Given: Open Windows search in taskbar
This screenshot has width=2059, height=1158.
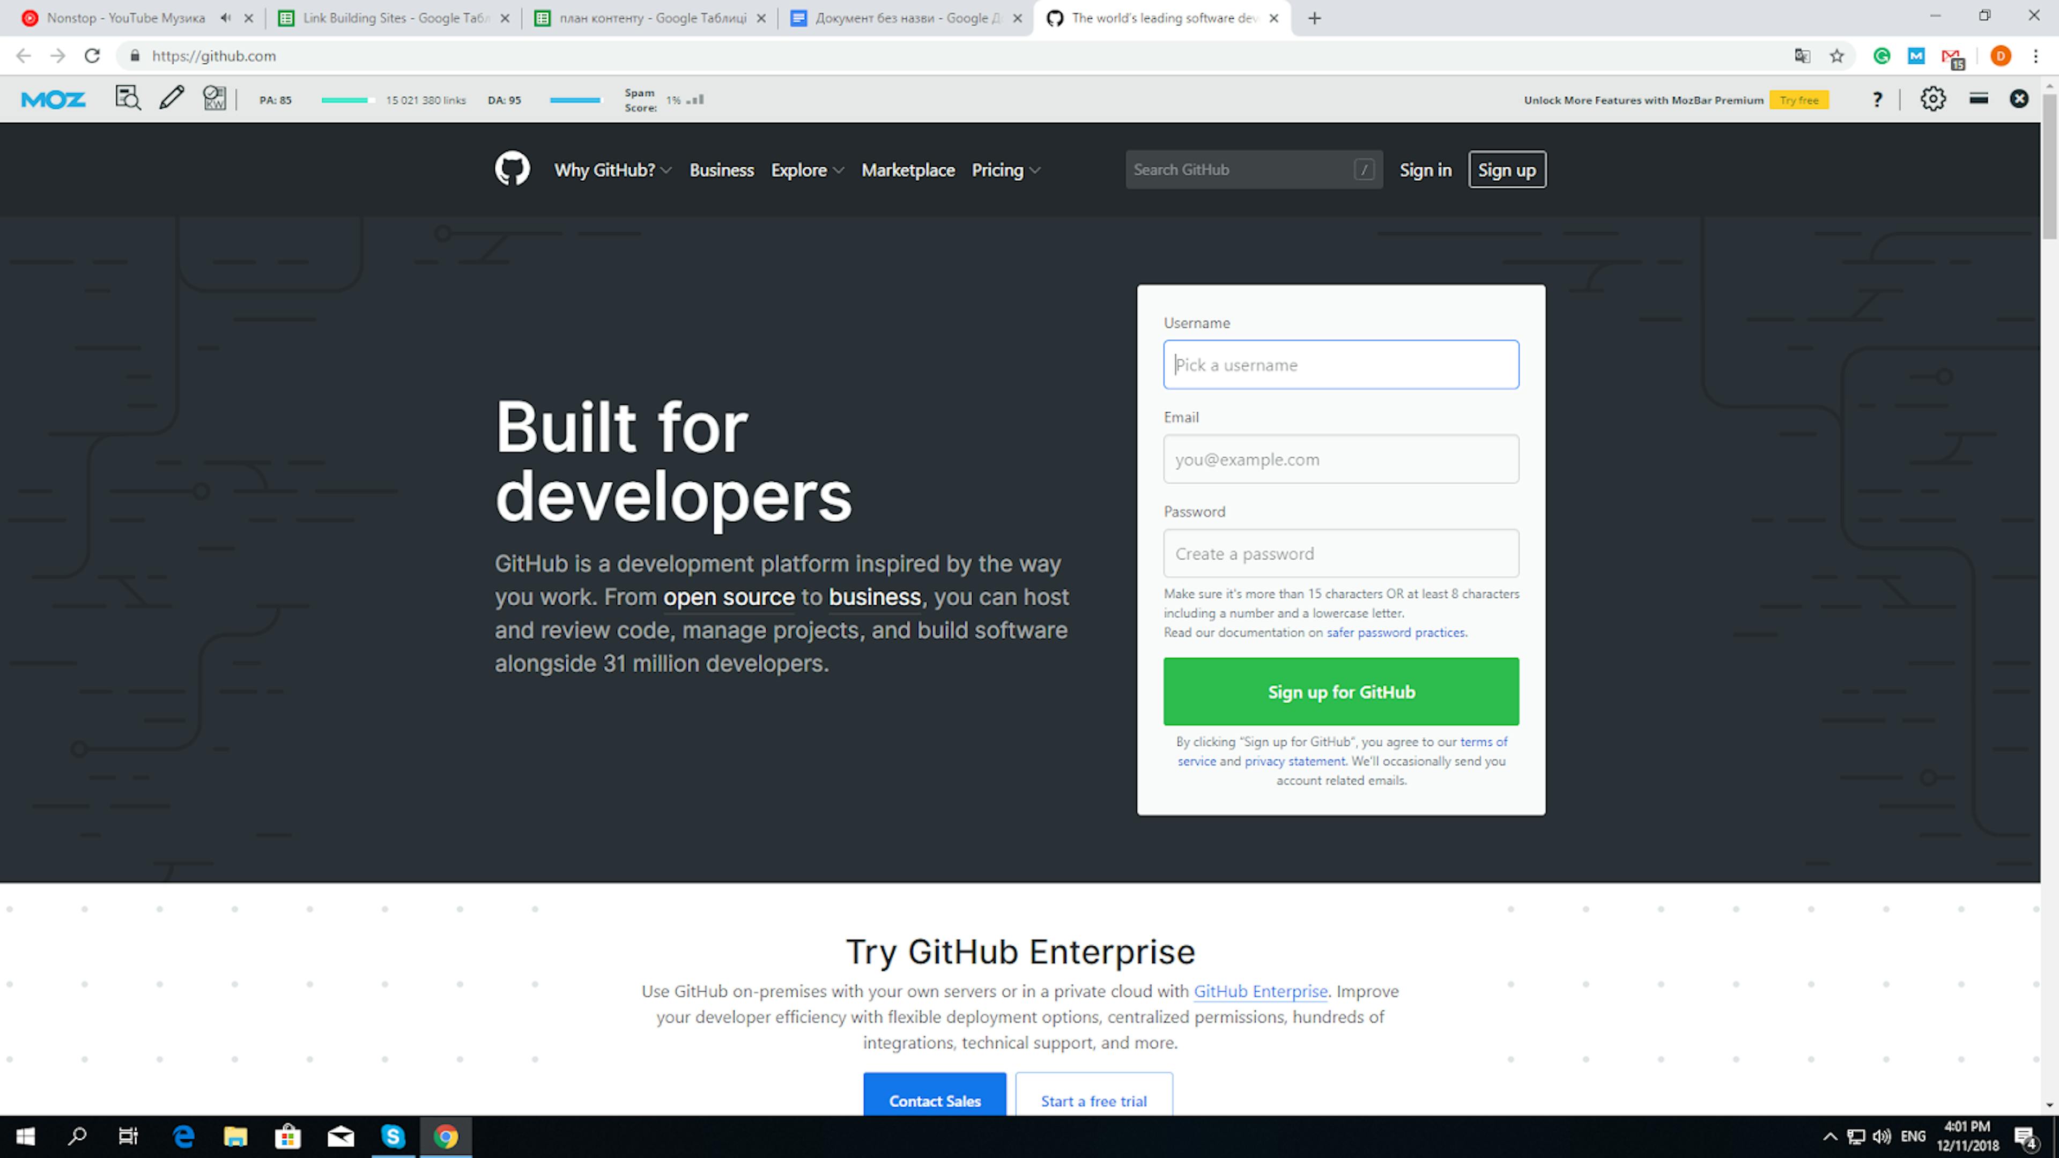Looking at the screenshot, I should (77, 1137).
